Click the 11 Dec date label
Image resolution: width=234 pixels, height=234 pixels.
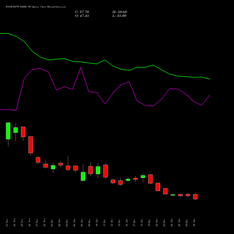coord(104,223)
